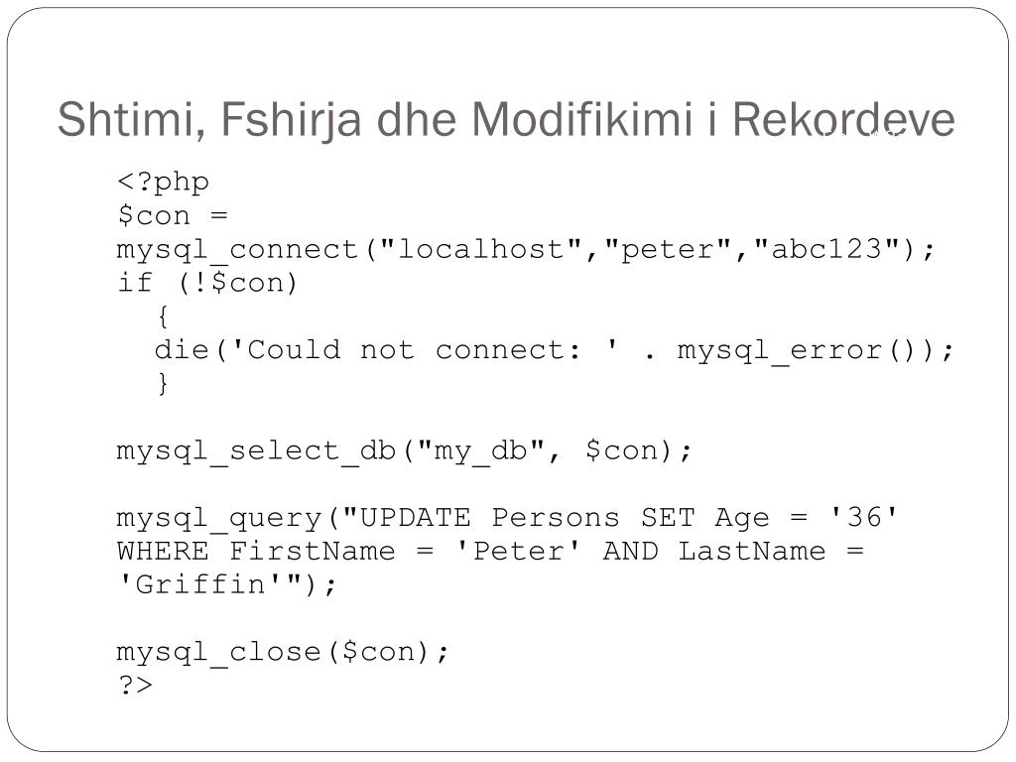The height and width of the screenshot is (762, 1016).
Task: Click the 'mysql_query' function name
Action: tap(219, 518)
